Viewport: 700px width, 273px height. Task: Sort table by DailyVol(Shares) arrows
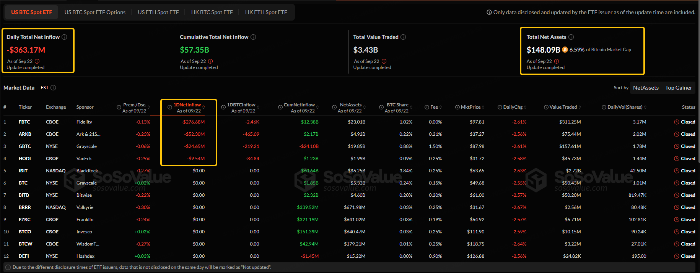click(x=645, y=107)
